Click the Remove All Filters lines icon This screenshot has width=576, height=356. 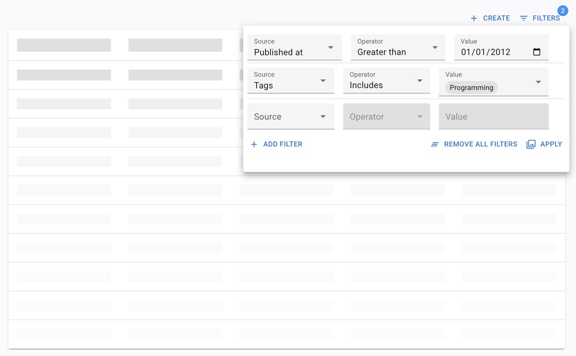pyautogui.click(x=435, y=144)
